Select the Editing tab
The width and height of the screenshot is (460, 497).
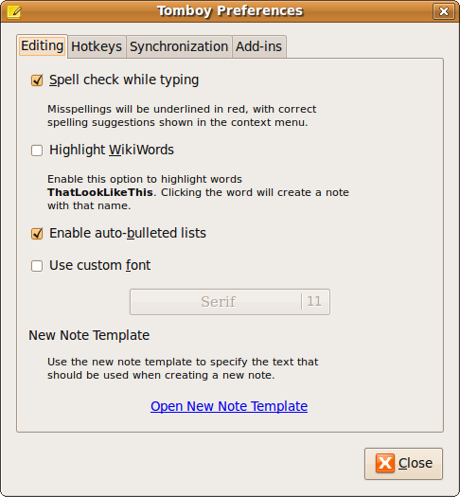tap(43, 46)
